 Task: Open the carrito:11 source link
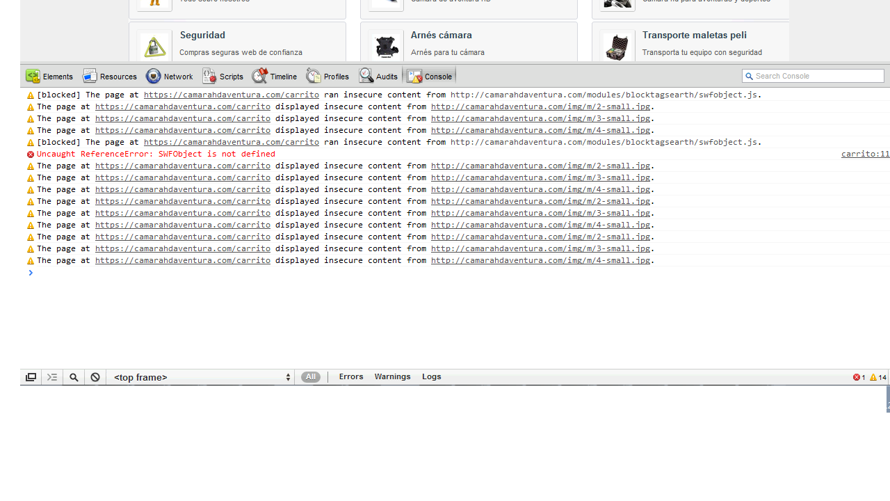[864, 154]
